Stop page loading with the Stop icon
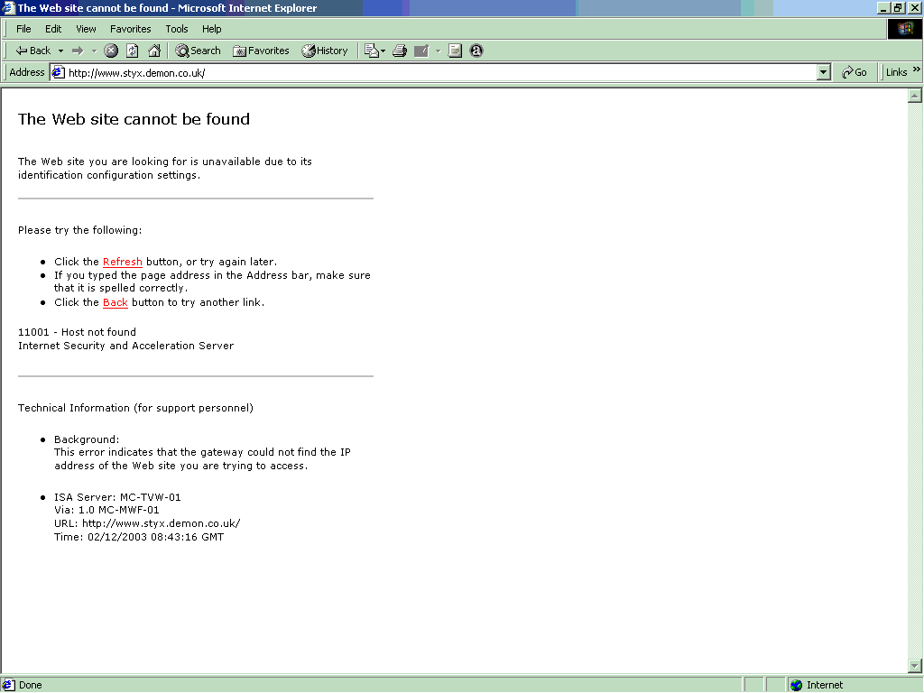 (x=111, y=51)
